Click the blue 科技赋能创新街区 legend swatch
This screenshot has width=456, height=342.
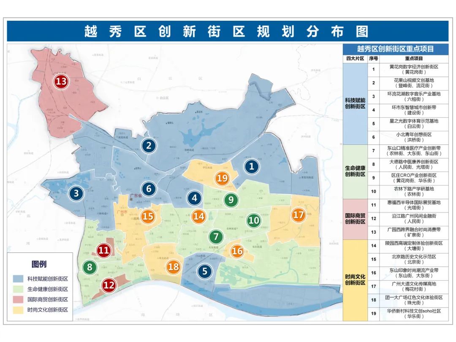tap(18, 279)
